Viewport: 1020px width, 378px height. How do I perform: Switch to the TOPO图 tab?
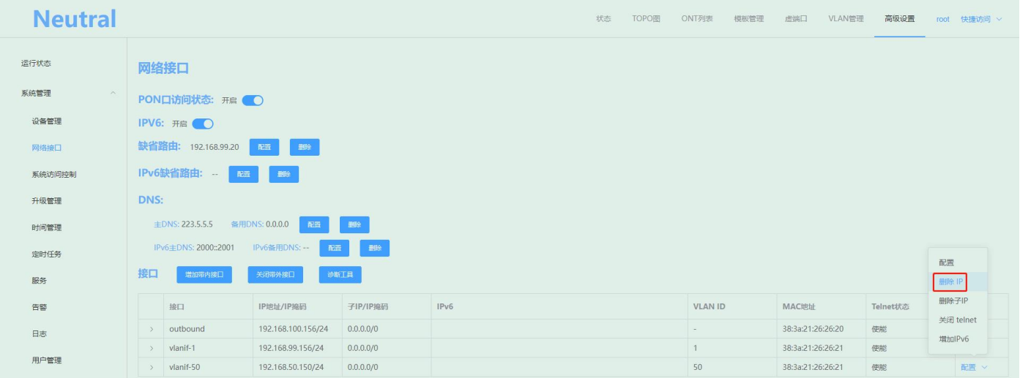pos(646,19)
